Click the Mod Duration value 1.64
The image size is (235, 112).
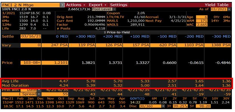coord(199,85)
